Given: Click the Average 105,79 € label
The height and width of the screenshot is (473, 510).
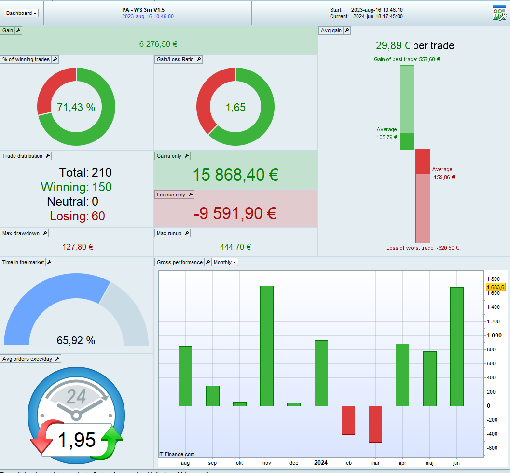Looking at the screenshot, I should (x=387, y=133).
